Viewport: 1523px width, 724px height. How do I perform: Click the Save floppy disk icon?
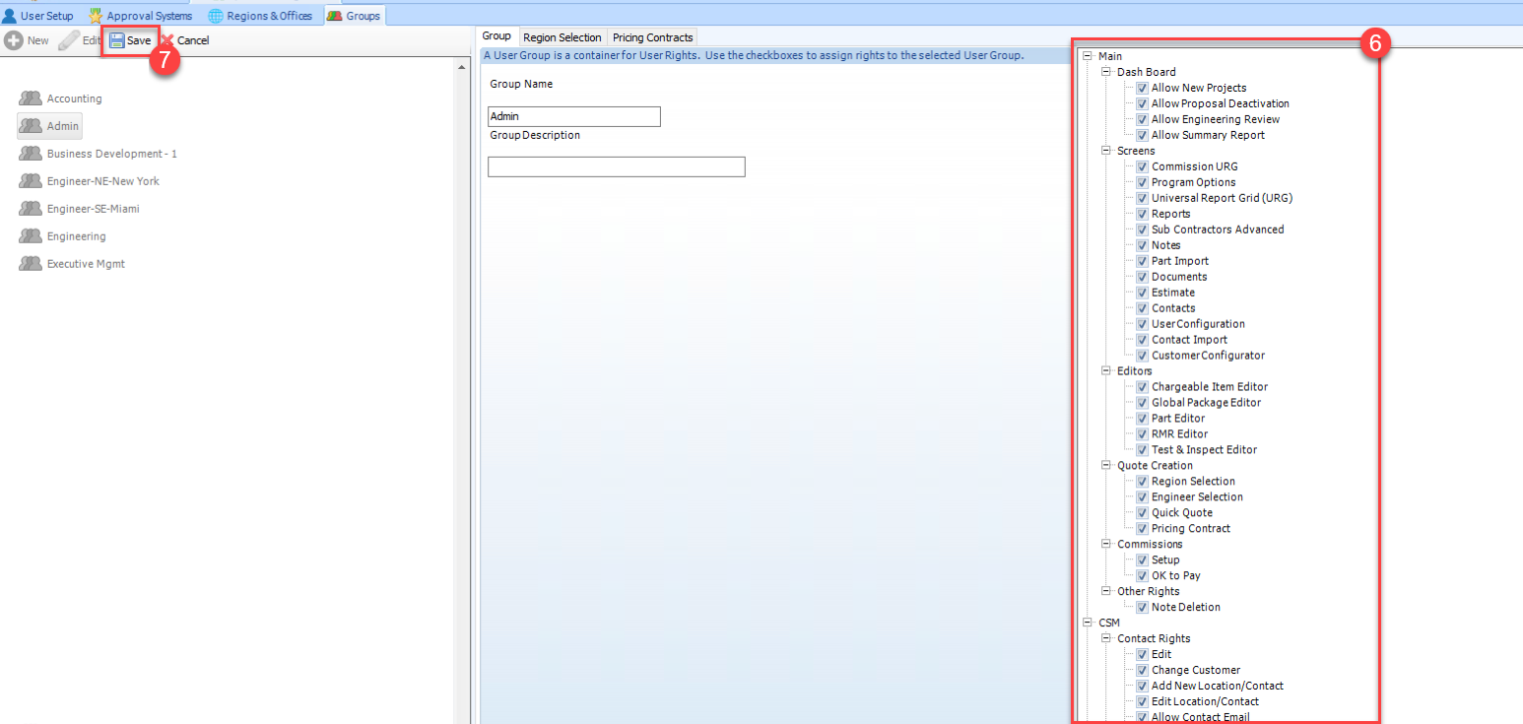117,40
